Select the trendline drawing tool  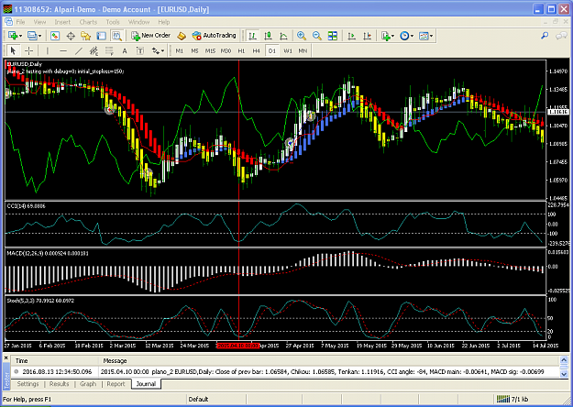[x=79, y=50]
